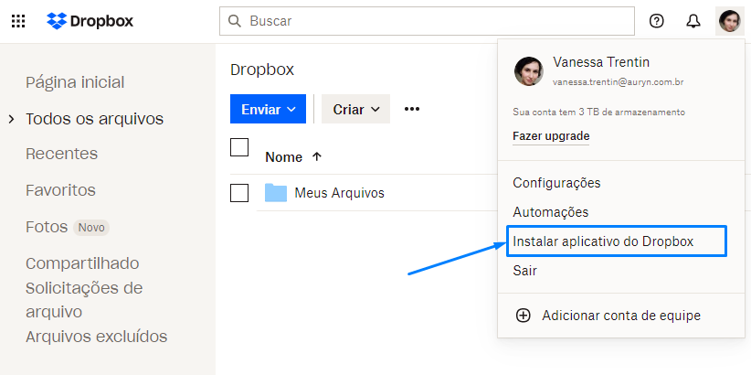Open the Criar dropdown button
This screenshot has height=375, width=751.
click(355, 109)
